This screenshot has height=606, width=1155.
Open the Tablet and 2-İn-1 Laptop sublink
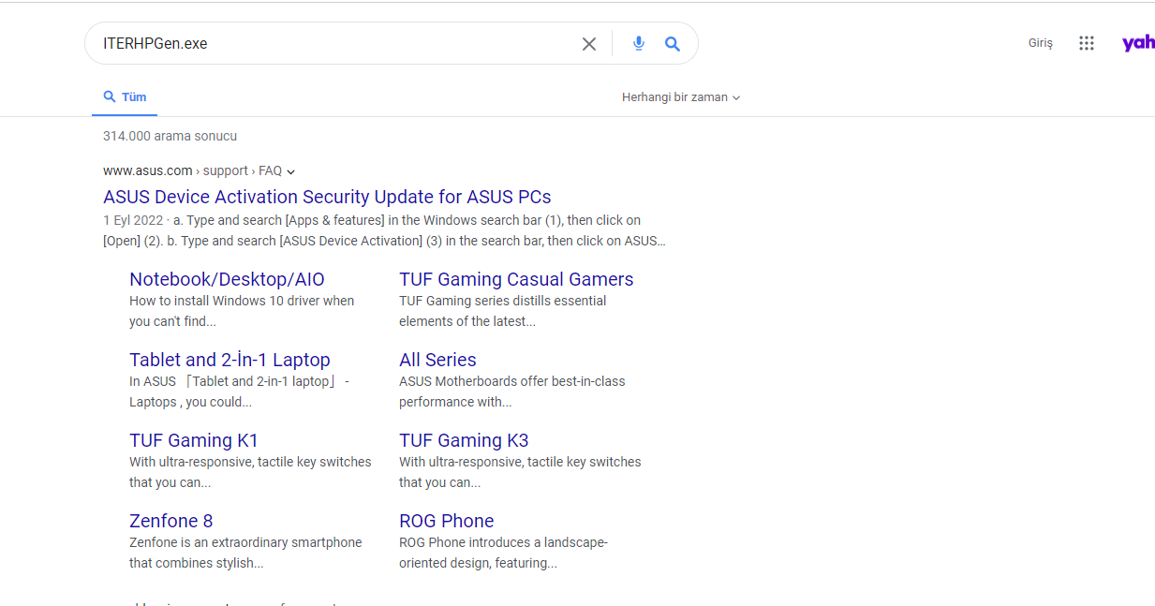click(x=230, y=360)
